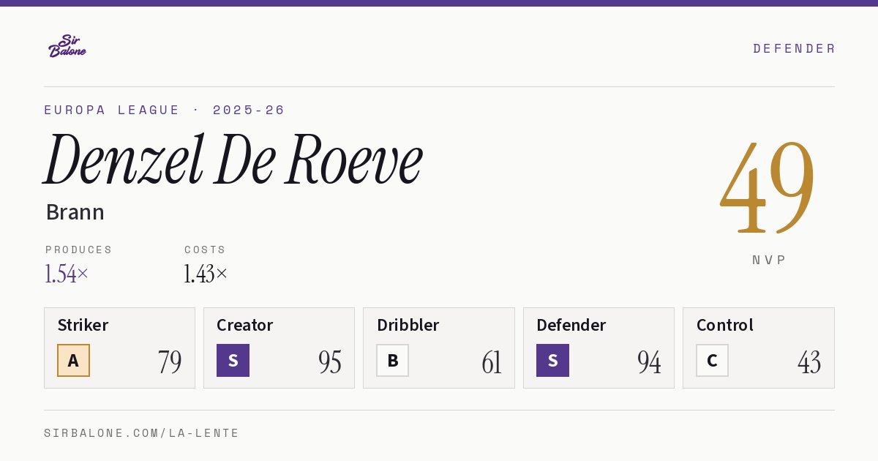
Task: Click the Costs 1.43× value
Action: click(x=206, y=274)
